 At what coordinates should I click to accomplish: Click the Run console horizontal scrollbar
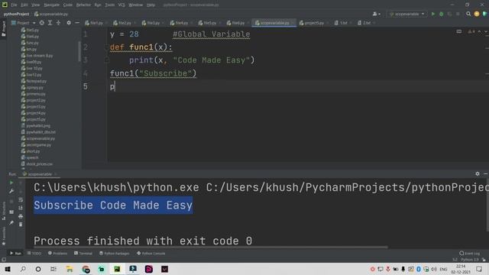211,247
